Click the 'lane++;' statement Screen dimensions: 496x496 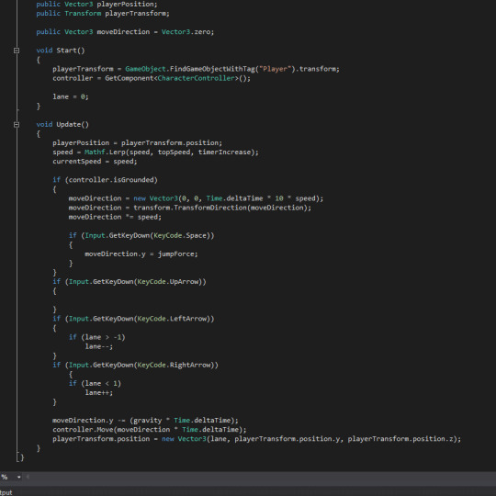98,392
